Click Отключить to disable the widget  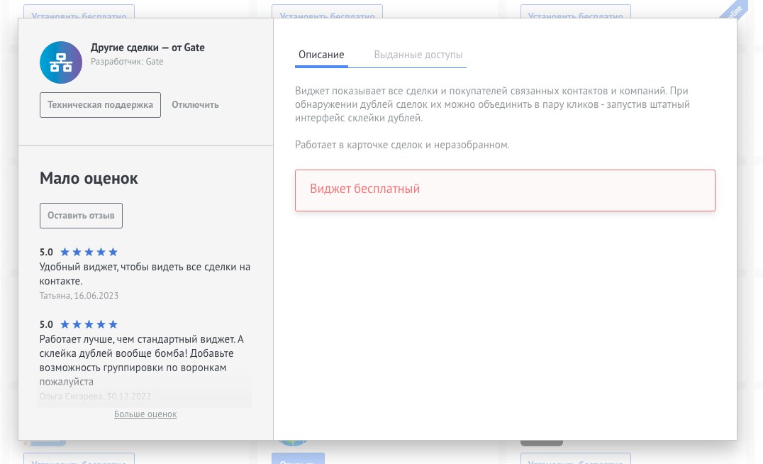[x=195, y=104]
